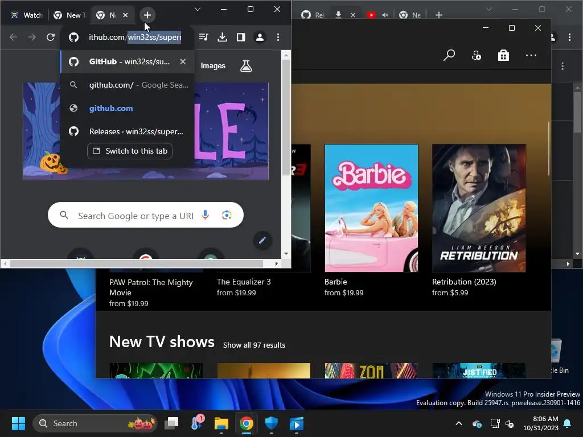
Task: Open Justified TV show thumbnail
Action: [479, 371]
